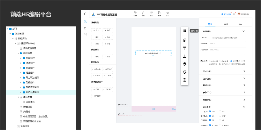261x130 pixels.
Task: Expand the 背景设置 section
Action: [x=244, y=100]
